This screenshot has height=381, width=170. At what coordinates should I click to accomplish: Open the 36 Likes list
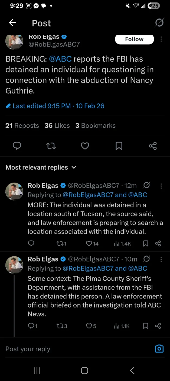click(x=57, y=125)
